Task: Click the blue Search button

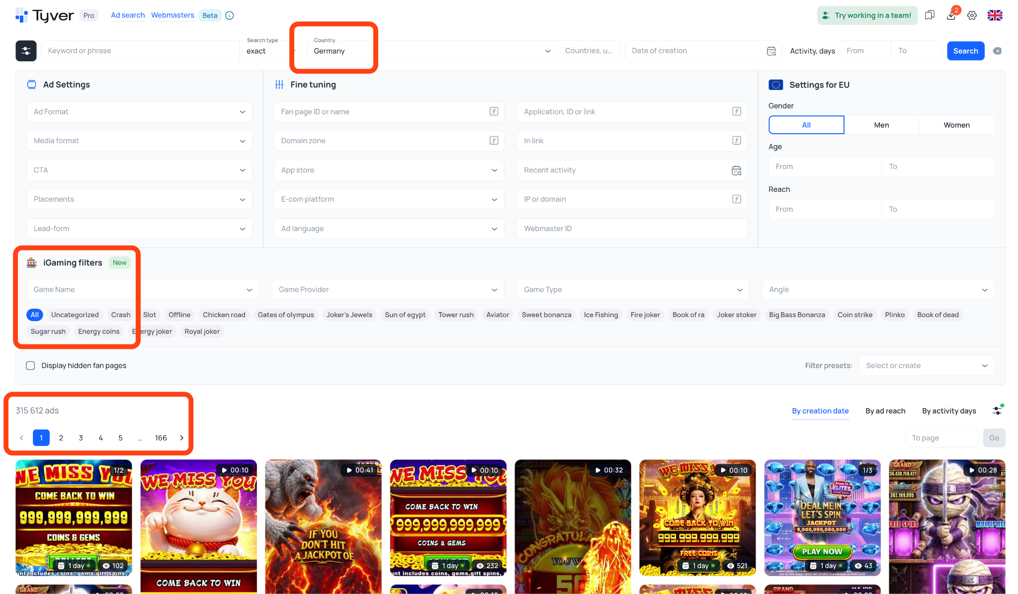Action: [965, 51]
